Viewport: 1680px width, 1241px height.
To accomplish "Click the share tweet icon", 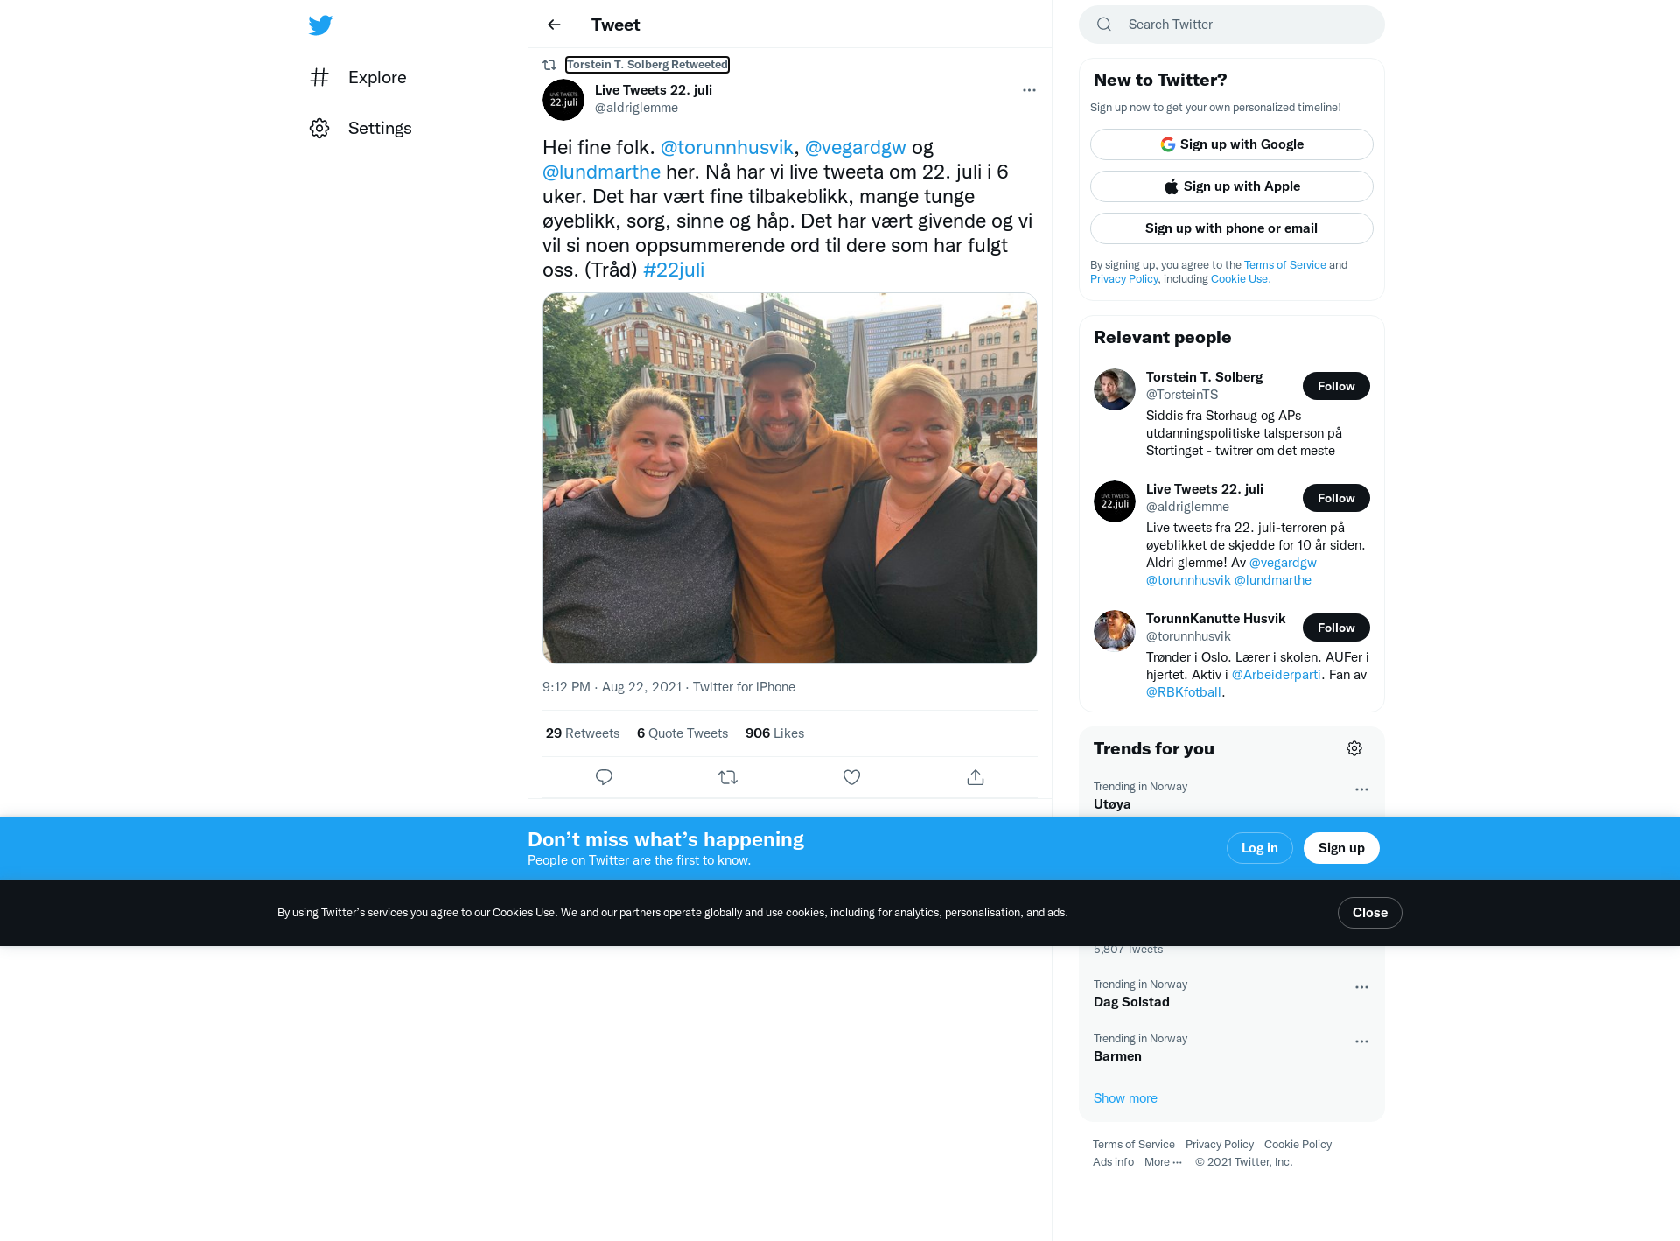I will [x=976, y=777].
